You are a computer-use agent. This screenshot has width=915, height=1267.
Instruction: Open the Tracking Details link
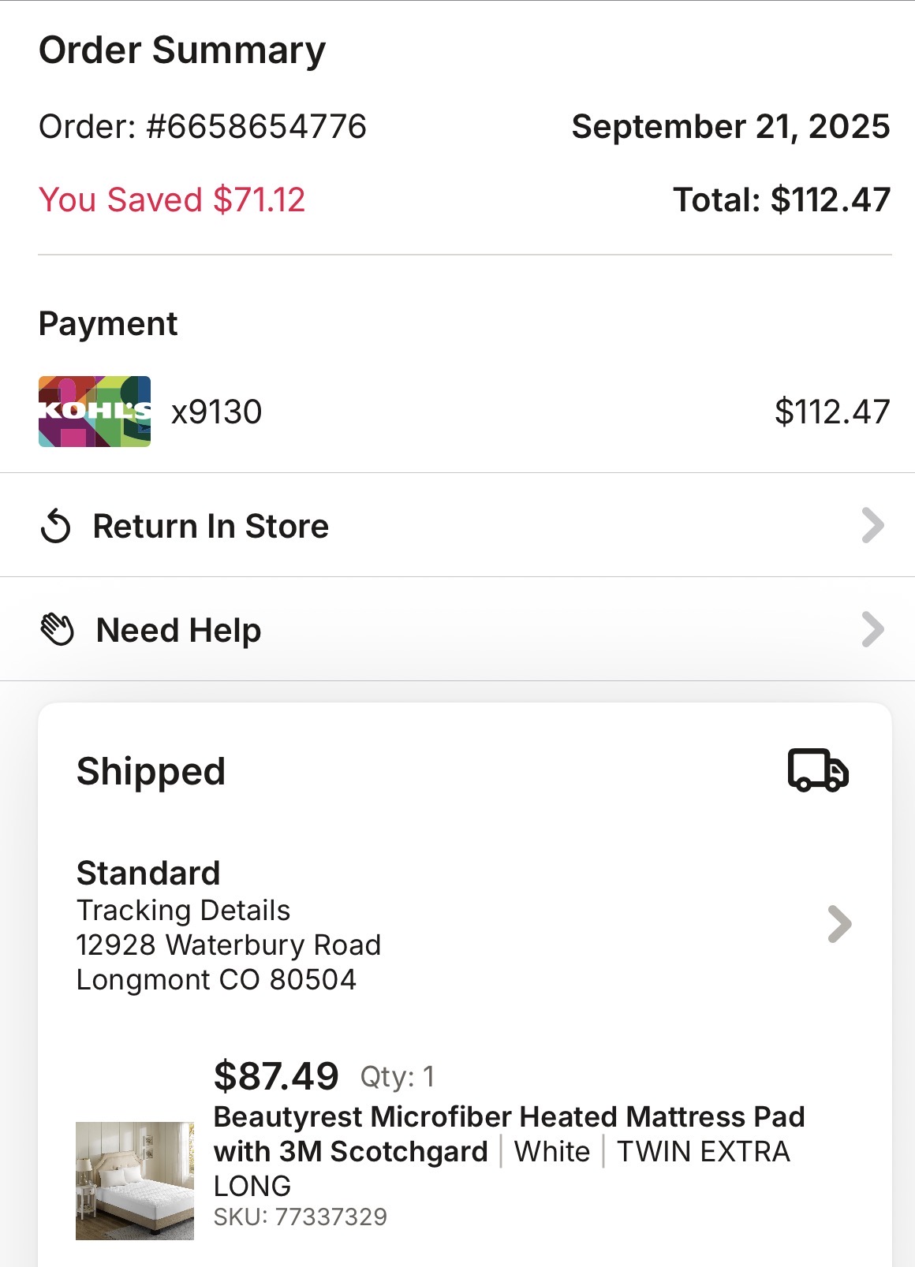(x=183, y=911)
